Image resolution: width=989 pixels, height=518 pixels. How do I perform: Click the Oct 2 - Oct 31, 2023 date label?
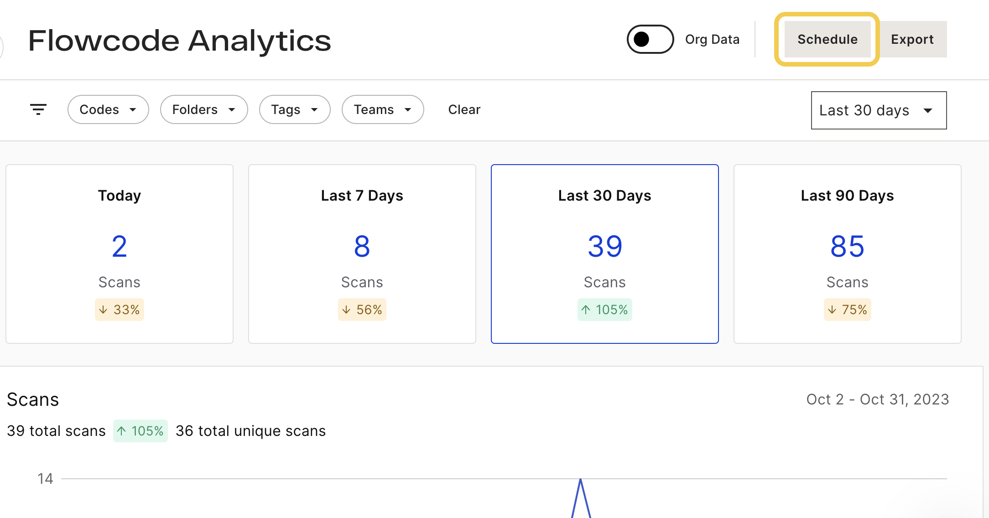click(x=878, y=399)
